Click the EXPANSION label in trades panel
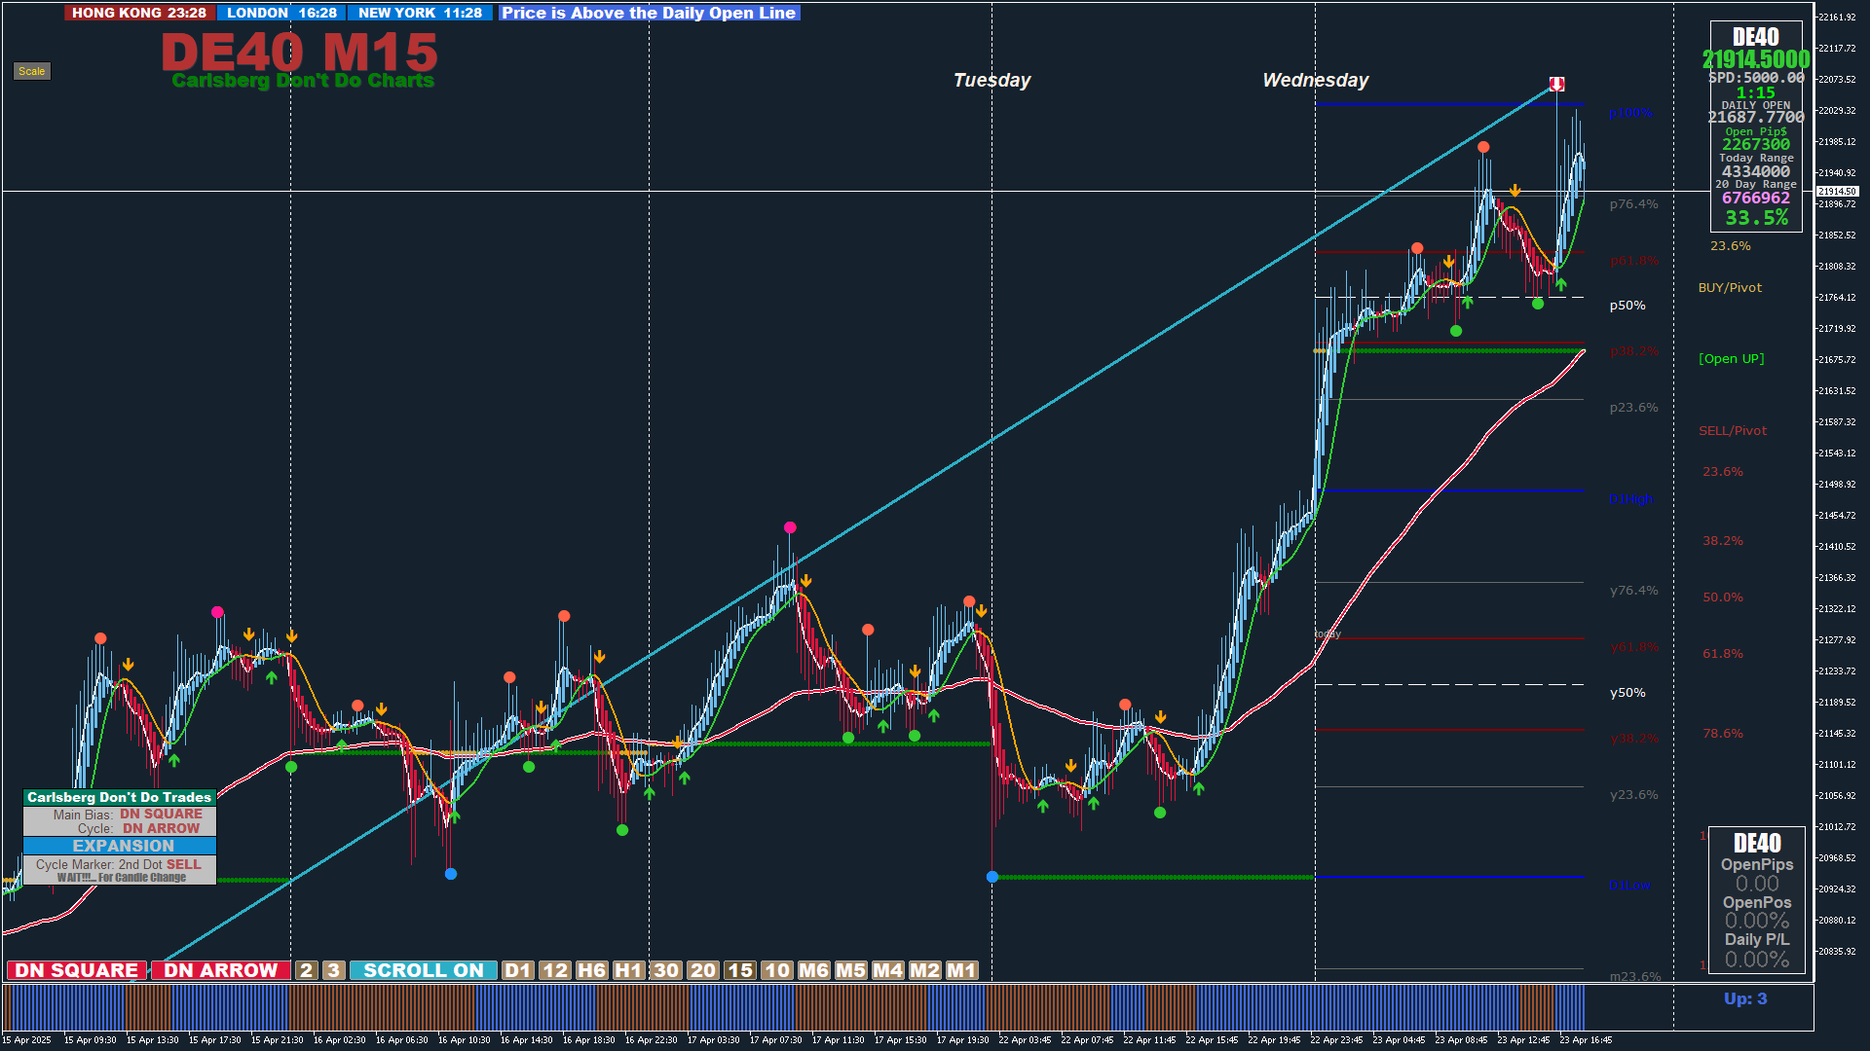The width and height of the screenshot is (1870, 1051). pos(123,846)
